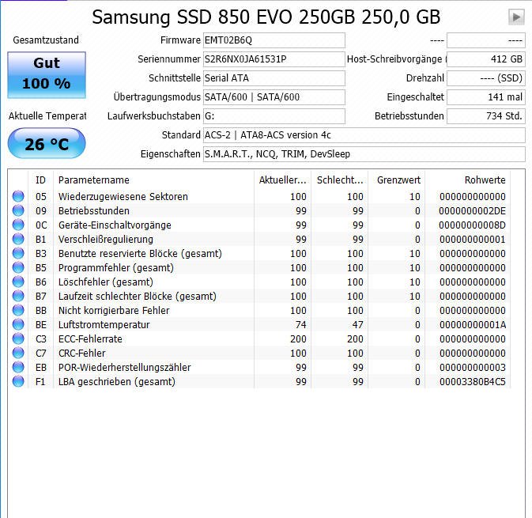Viewport: 532px width, 518px height.
Task: Click the Eigenschaften field with S.M.A.R.T., NCQ
Action: click(x=364, y=154)
